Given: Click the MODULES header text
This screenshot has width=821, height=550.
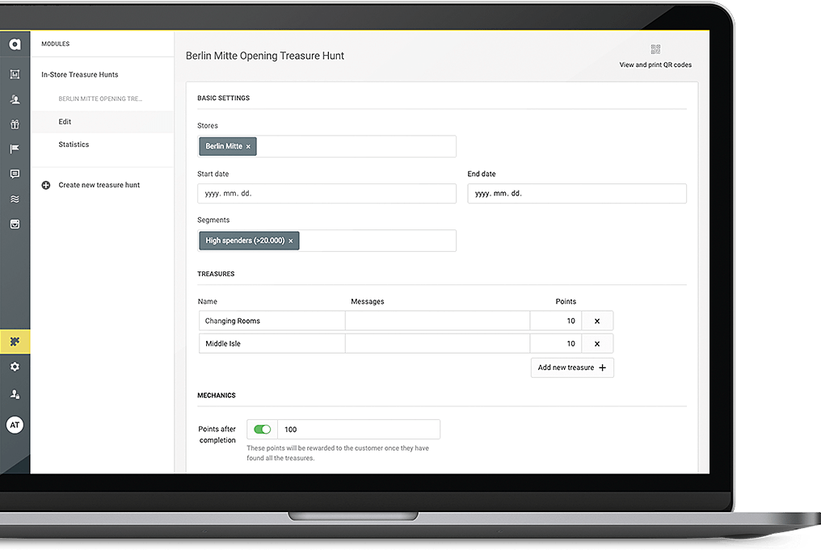Looking at the screenshot, I should pos(56,44).
